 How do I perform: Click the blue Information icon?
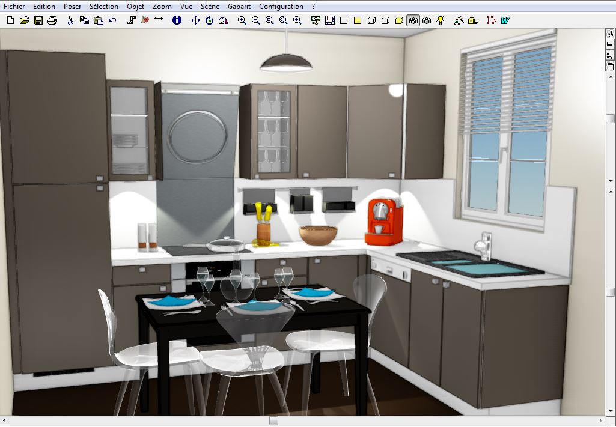coord(177,20)
